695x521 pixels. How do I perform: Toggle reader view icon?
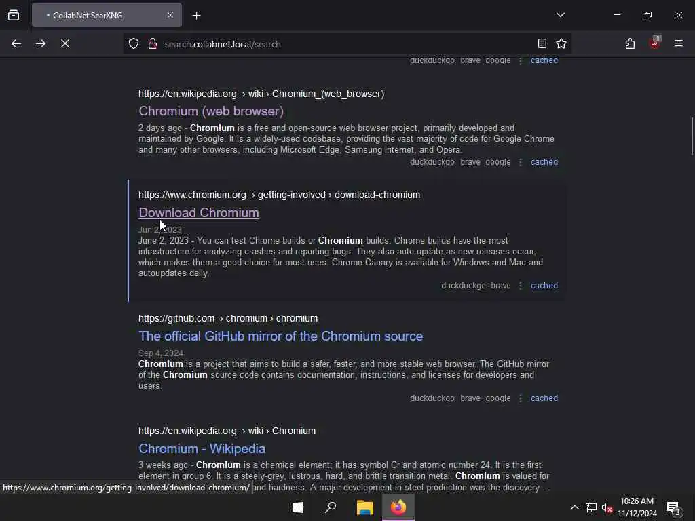pos(542,43)
